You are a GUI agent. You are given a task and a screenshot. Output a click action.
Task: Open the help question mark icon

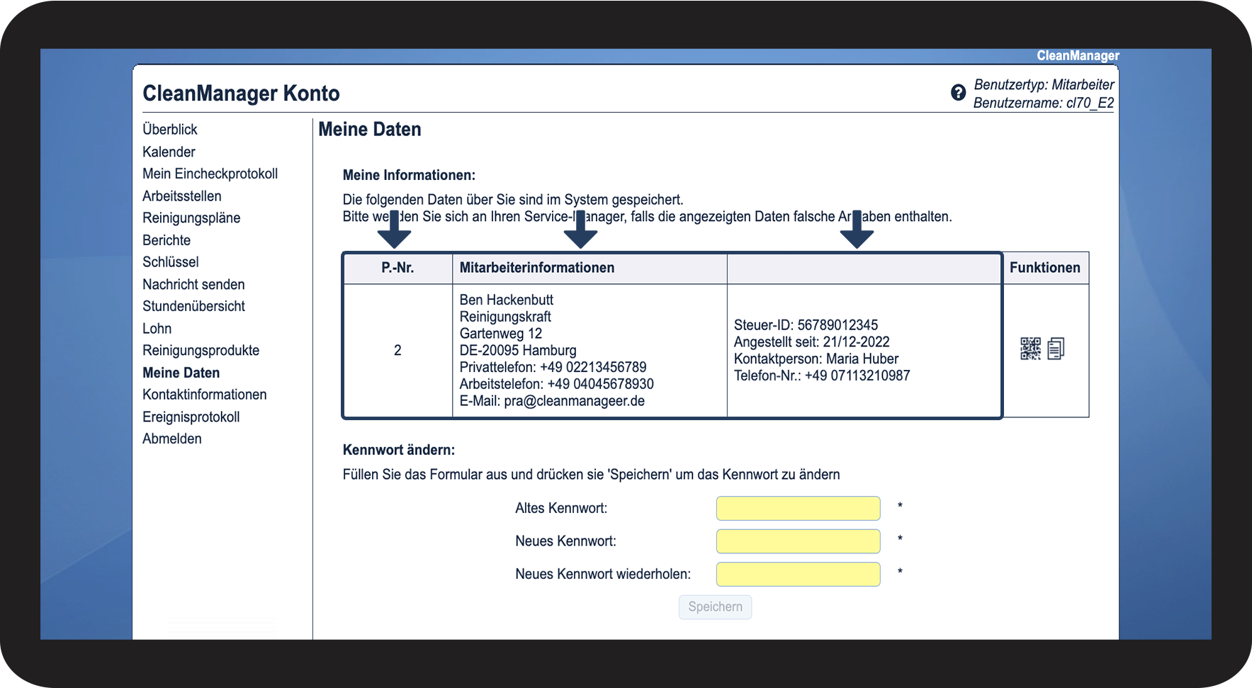tap(958, 93)
